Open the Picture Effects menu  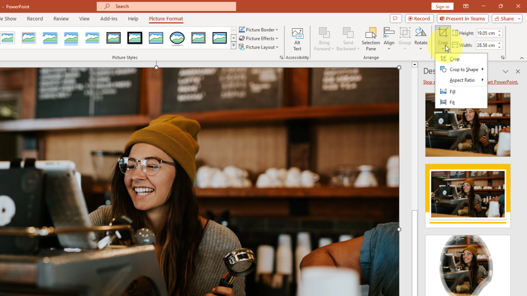click(259, 38)
